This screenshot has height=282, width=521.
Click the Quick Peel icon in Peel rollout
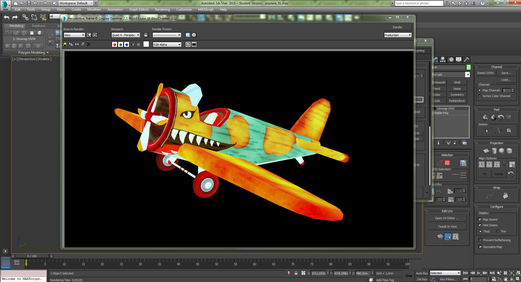click(485, 117)
